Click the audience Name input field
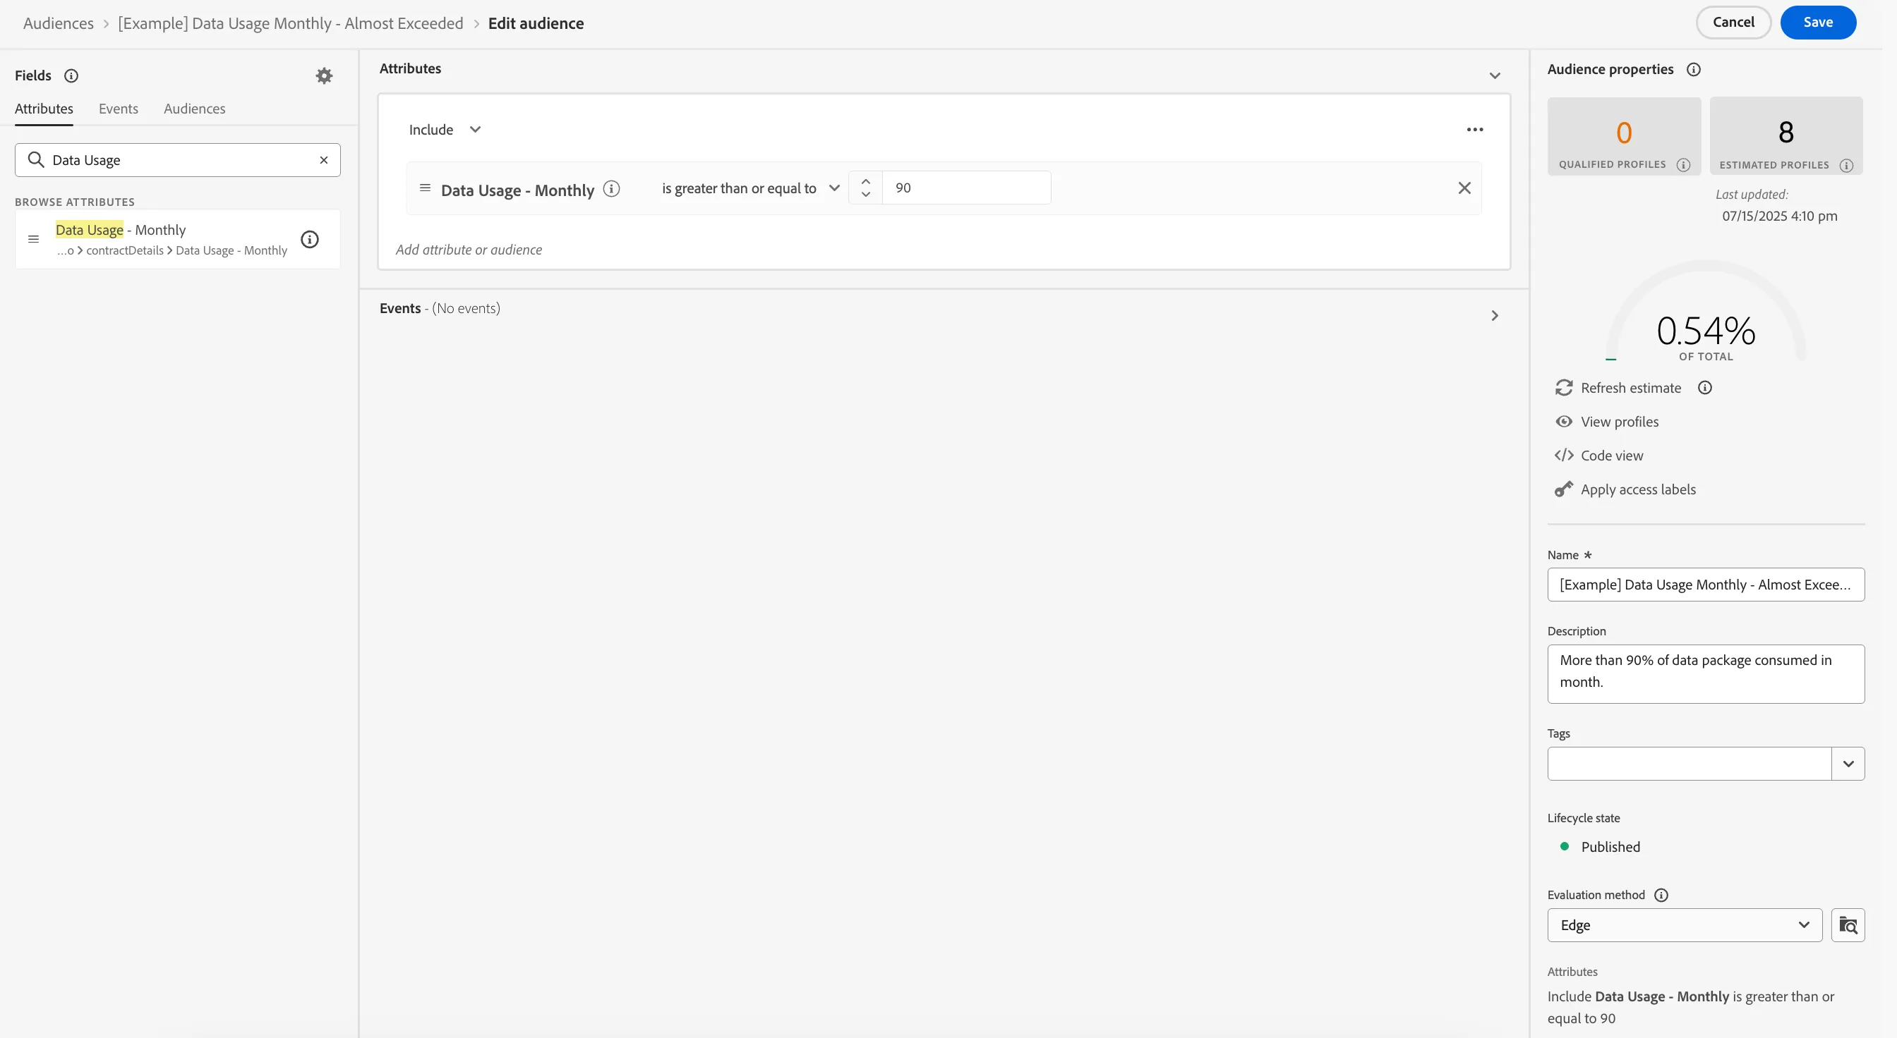1897x1038 pixels. click(x=1706, y=584)
